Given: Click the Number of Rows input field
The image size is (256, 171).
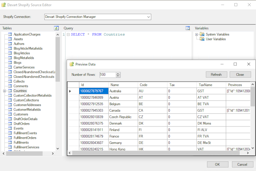Looking at the screenshot, I should (x=107, y=75).
